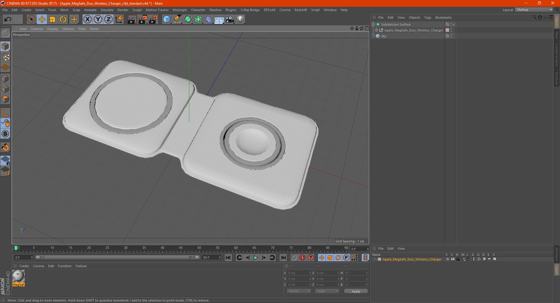Viewport: 560px width, 303px height.
Task: Switch to Texture mode
Action: (5, 57)
